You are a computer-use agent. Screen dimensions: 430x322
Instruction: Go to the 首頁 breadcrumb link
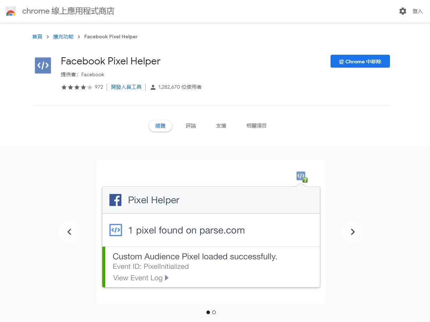tap(37, 36)
